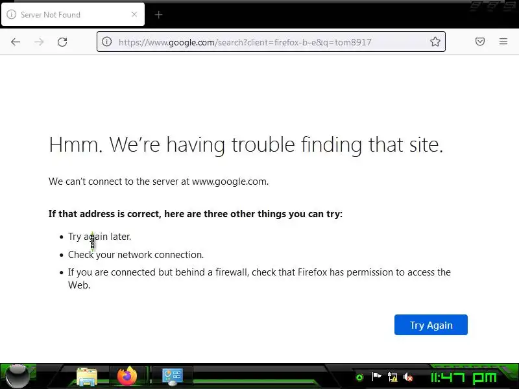Click the Try Again button
The image size is (519, 389).
pyautogui.click(x=431, y=325)
